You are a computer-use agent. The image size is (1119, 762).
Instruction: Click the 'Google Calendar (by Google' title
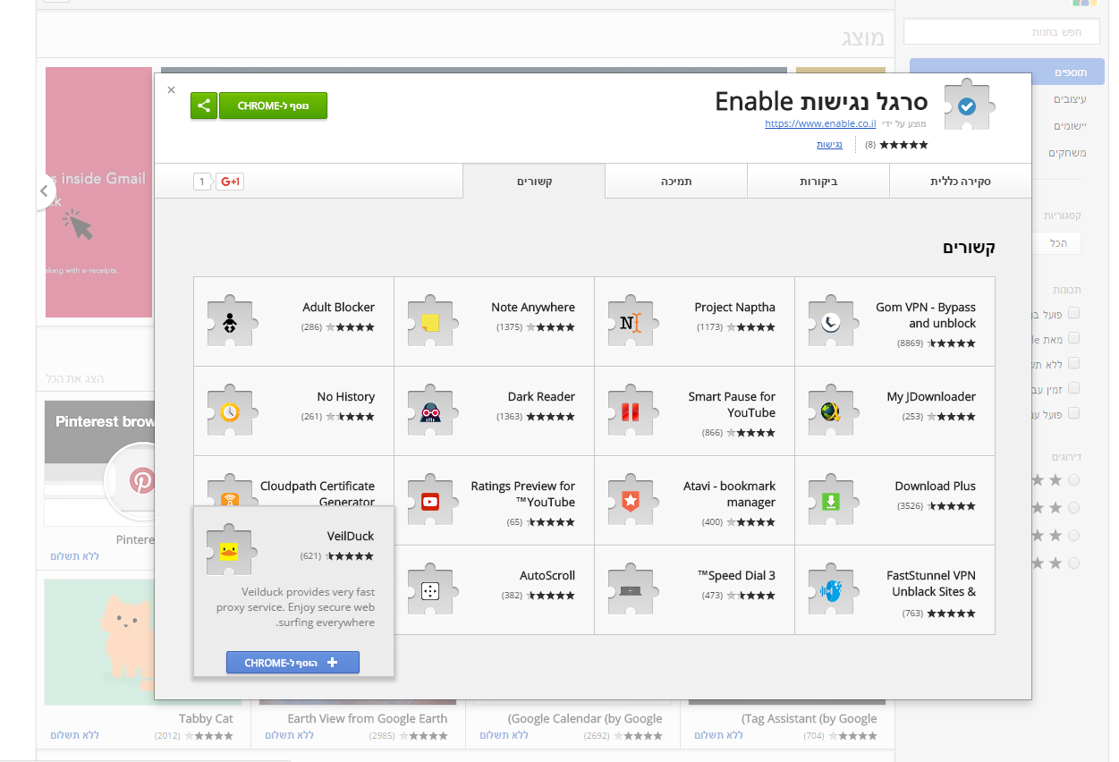[585, 718]
